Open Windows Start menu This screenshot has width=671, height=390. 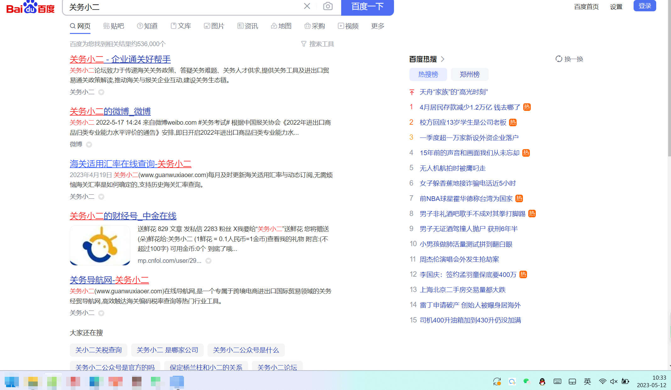[x=12, y=381]
